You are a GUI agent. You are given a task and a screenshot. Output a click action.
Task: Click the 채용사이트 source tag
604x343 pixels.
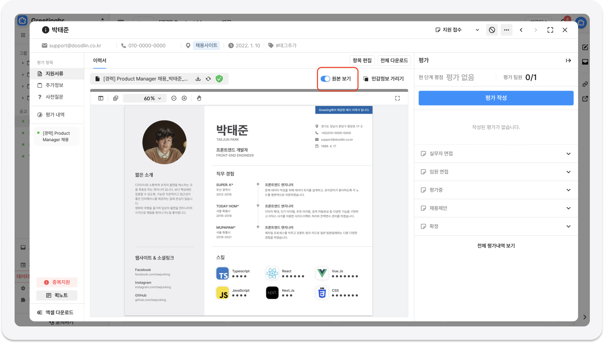click(x=206, y=46)
